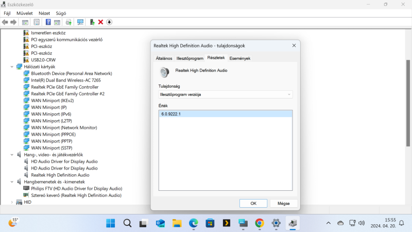Click the blue Help question mark toolbar icon
412x232 pixels.
tap(48, 22)
